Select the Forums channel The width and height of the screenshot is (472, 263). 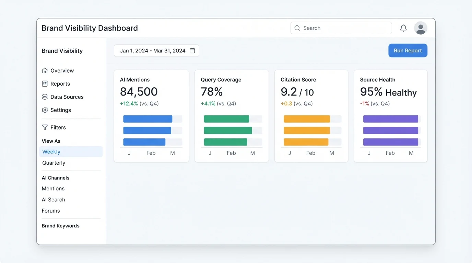pos(51,211)
